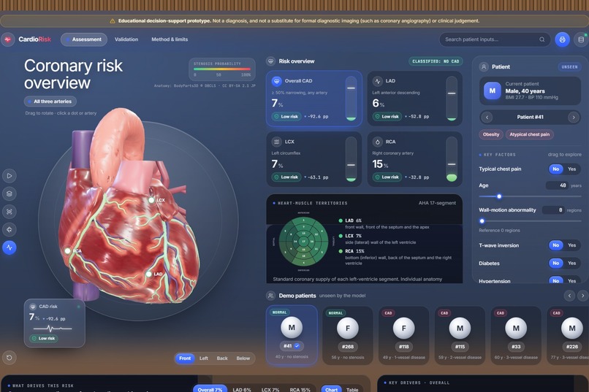Switch heart view to Back
The image size is (589, 392).
tap(222, 358)
